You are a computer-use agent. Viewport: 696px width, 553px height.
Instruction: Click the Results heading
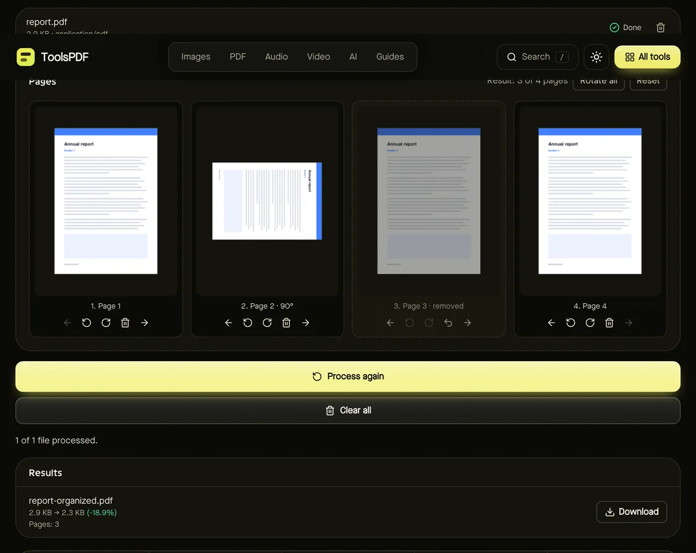45,473
